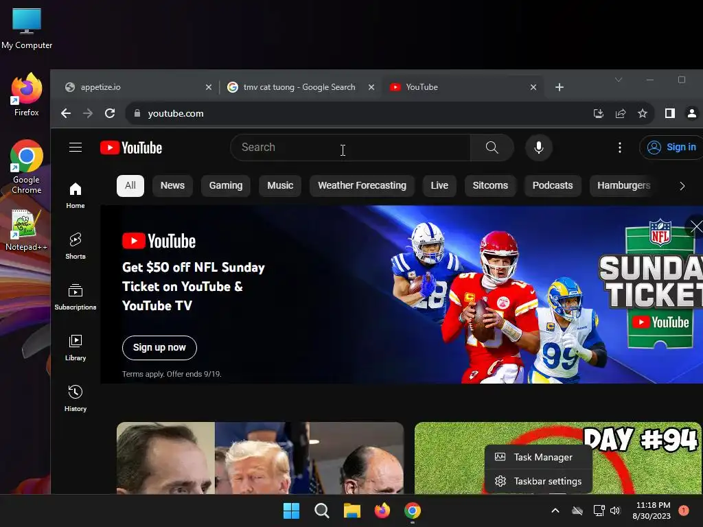This screenshot has width=703, height=527.
Task: Close the Google Search tab
Action: coord(371,87)
